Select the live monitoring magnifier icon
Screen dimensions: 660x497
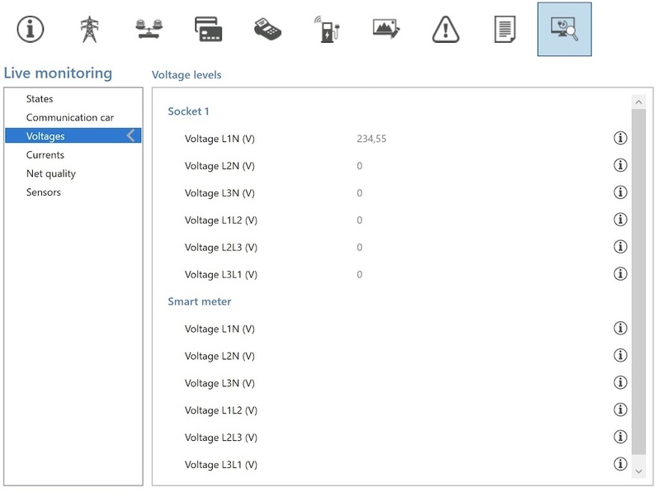pos(564,29)
